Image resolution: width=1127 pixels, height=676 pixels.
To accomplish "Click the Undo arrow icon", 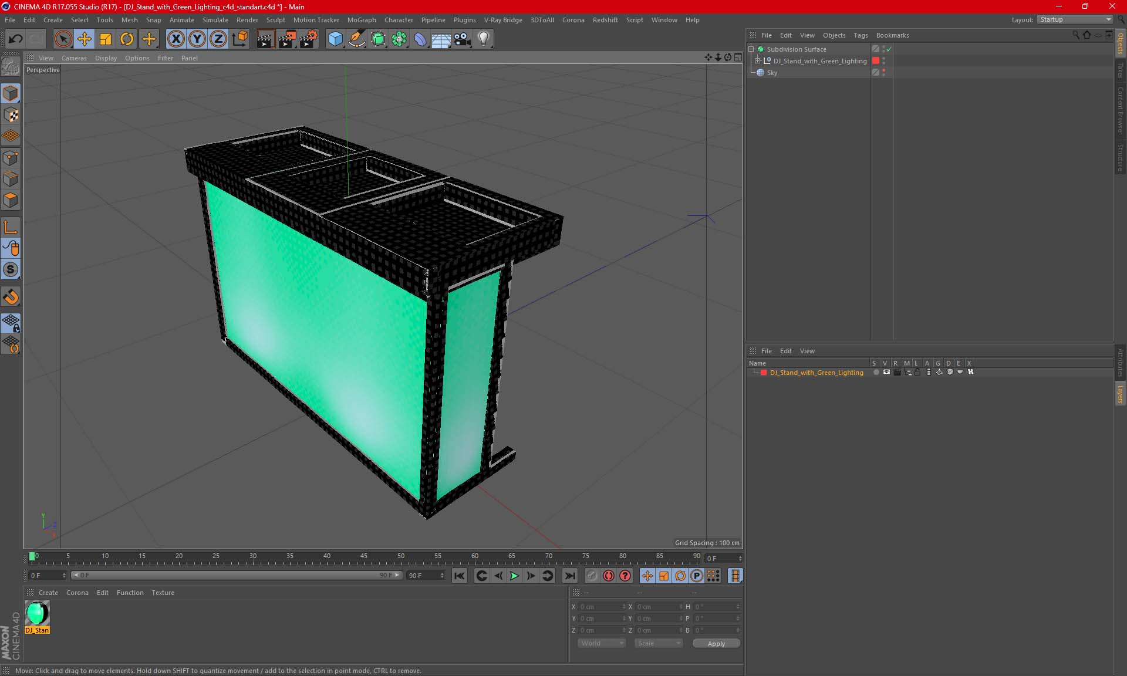I will pyautogui.click(x=15, y=39).
